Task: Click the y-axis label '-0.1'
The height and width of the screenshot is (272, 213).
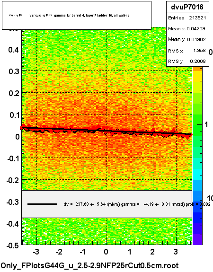Action: click(x=13, y=158)
